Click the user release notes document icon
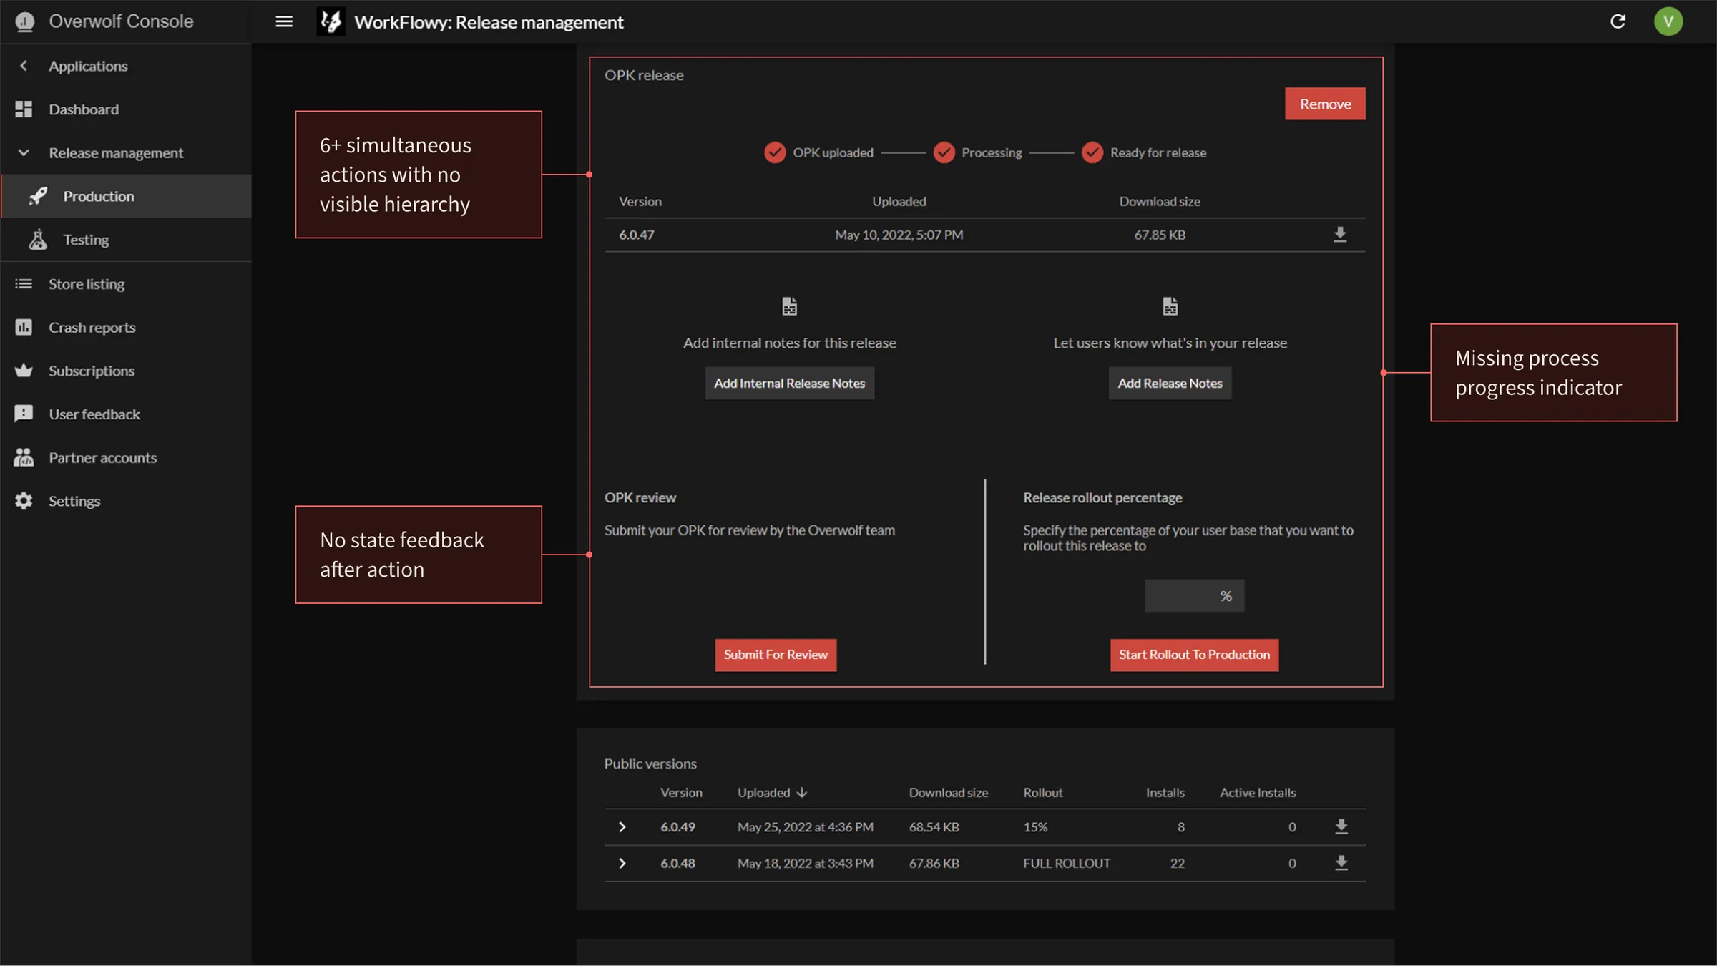Image resolution: width=1717 pixels, height=966 pixels. (1170, 306)
